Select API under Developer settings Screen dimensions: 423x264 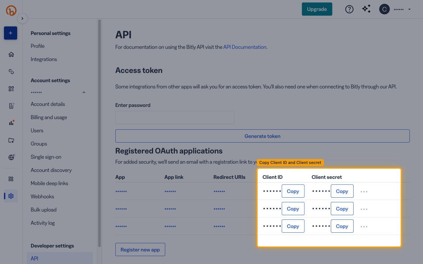(x=60, y=258)
